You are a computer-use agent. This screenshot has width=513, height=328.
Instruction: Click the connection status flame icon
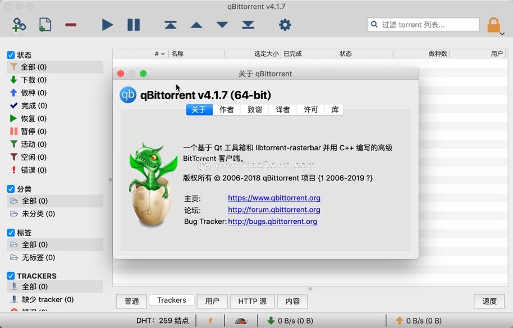coord(210,321)
